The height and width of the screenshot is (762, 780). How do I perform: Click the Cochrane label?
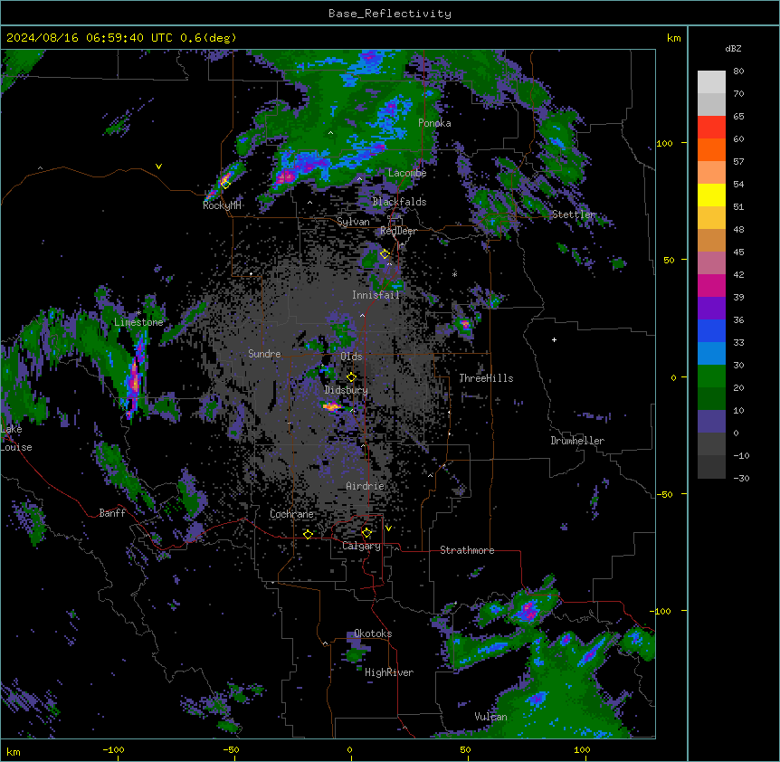pyautogui.click(x=291, y=514)
